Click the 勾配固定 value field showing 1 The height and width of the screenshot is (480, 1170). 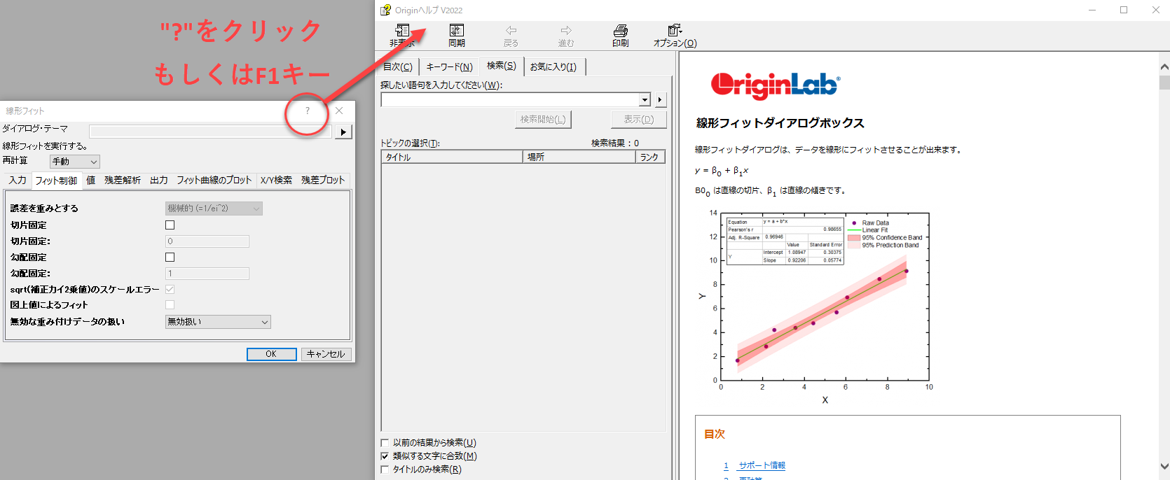click(x=207, y=274)
